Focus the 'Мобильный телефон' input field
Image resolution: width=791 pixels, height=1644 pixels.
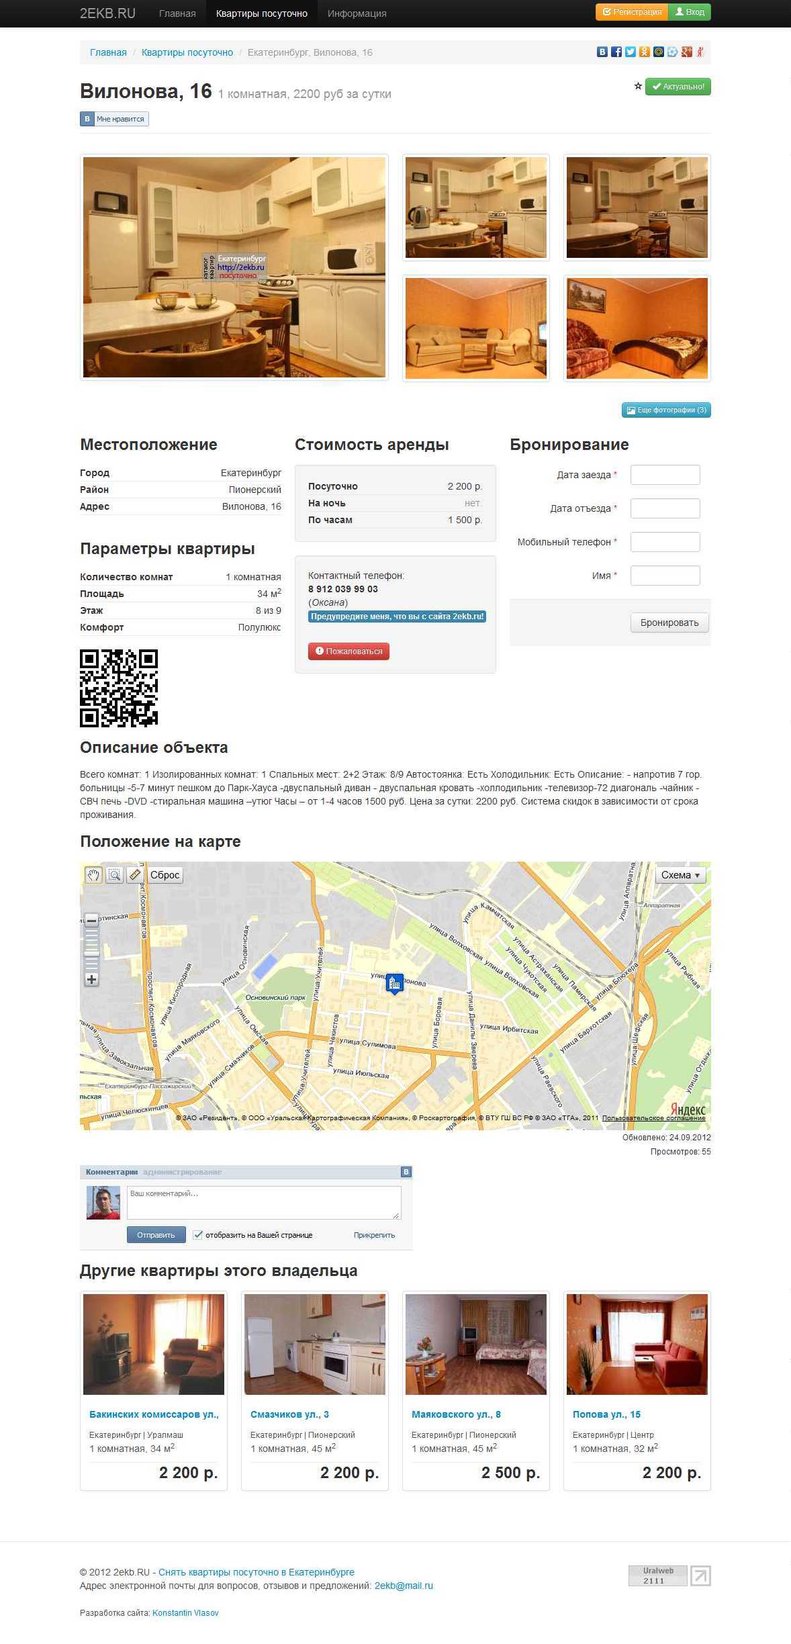click(665, 542)
